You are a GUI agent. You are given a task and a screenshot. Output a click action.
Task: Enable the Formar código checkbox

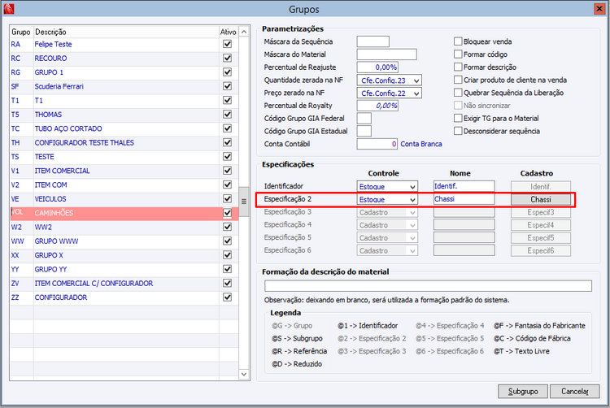(458, 54)
